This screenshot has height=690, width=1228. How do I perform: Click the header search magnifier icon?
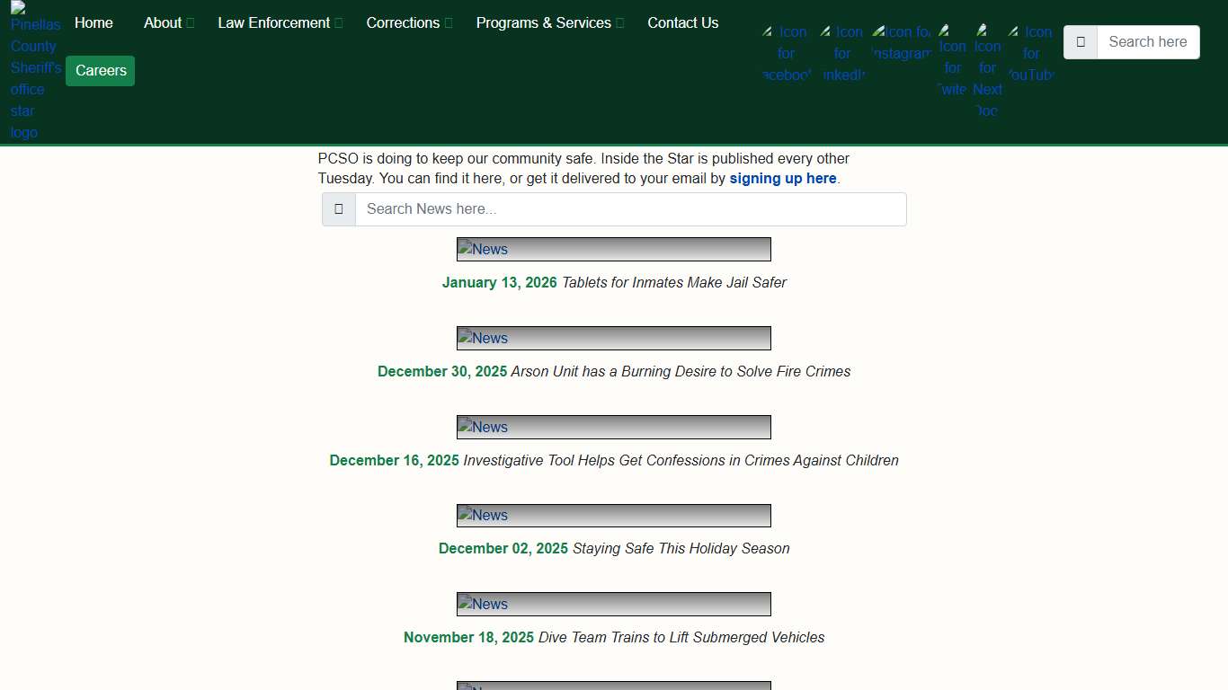tap(1081, 42)
